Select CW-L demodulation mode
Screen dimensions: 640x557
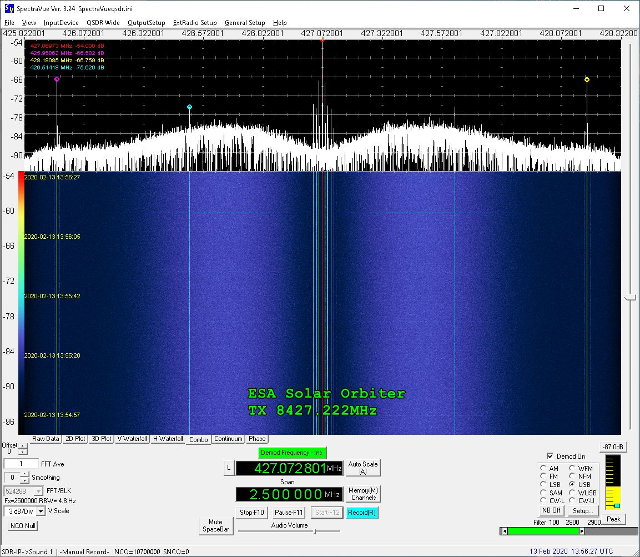pyautogui.click(x=543, y=501)
